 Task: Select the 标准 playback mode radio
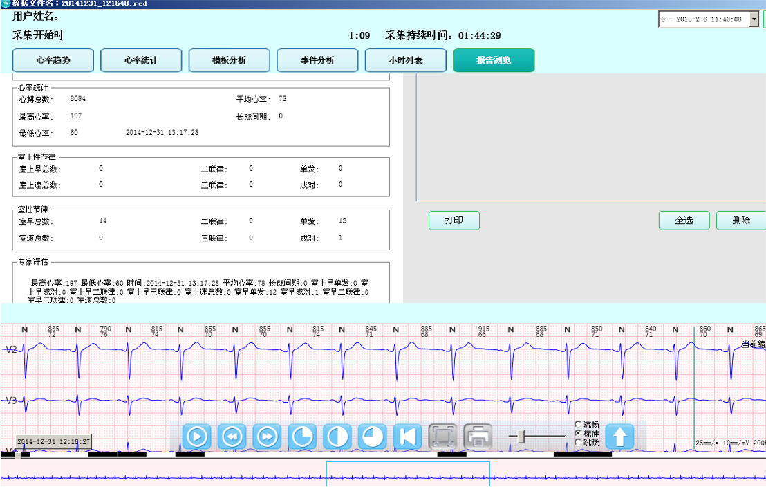coord(578,433)
